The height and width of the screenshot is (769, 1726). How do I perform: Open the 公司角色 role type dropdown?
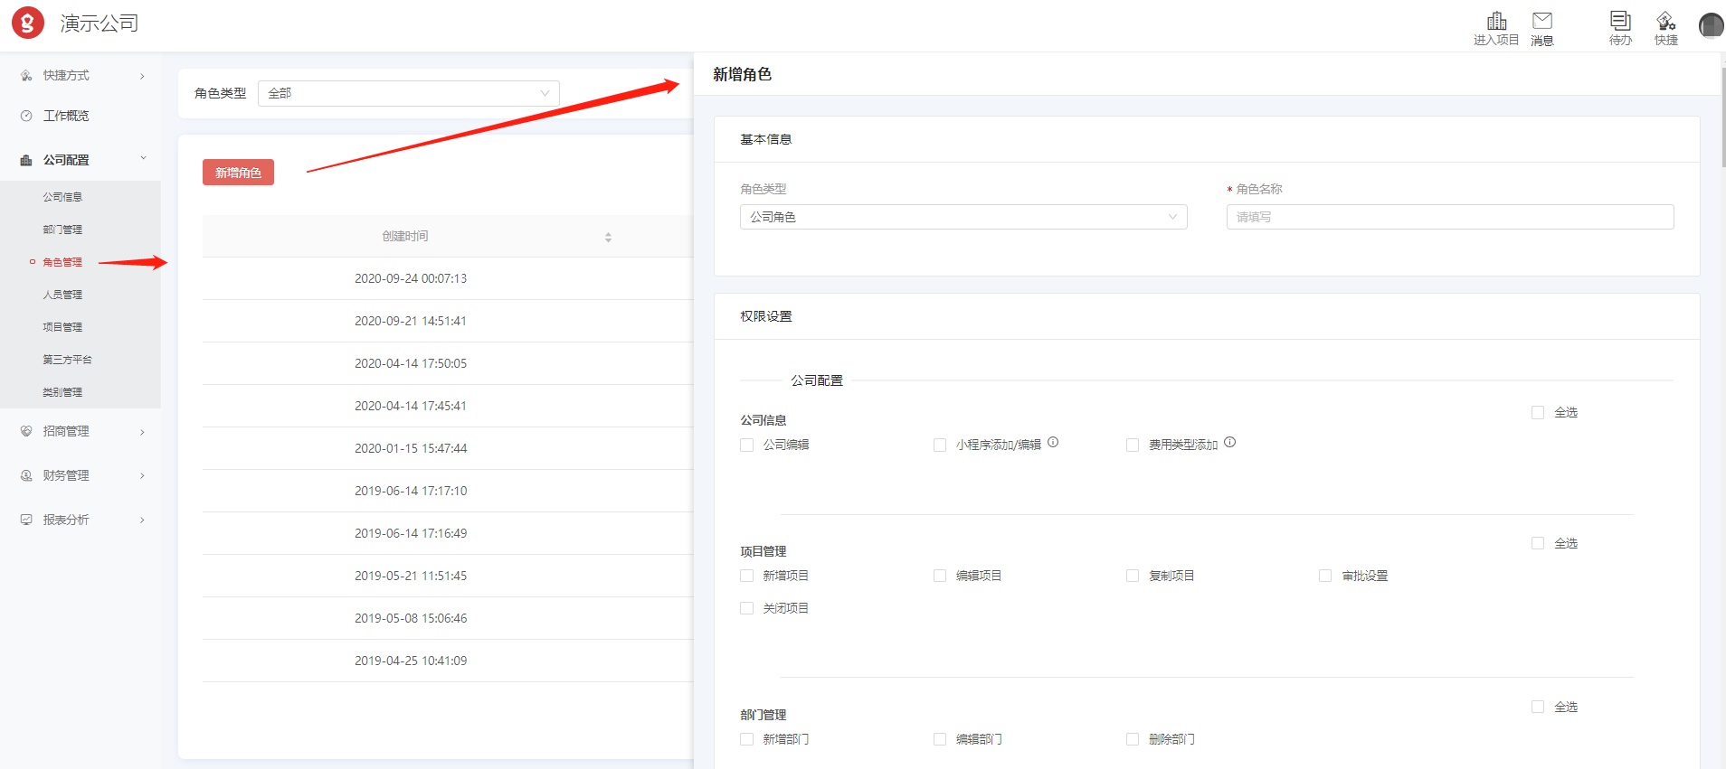[963, 217]
